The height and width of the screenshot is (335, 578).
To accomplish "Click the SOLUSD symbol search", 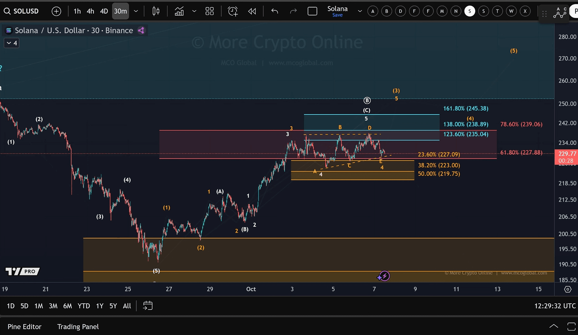I will [22, 11].
